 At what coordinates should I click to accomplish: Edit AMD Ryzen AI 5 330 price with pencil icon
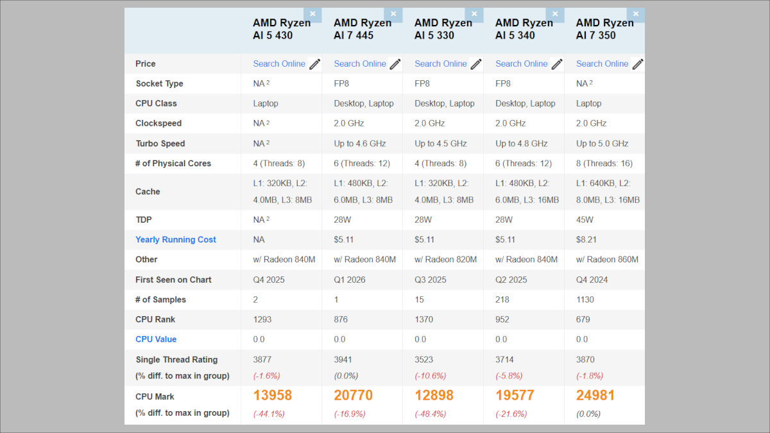pos(475,64)
